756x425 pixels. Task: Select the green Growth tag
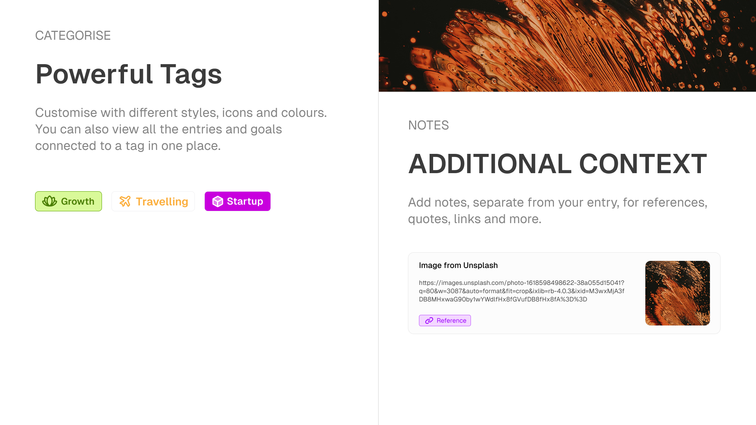(69, 201)
